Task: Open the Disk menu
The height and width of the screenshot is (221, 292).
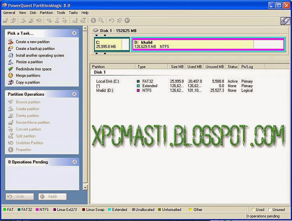Action: 33,13
